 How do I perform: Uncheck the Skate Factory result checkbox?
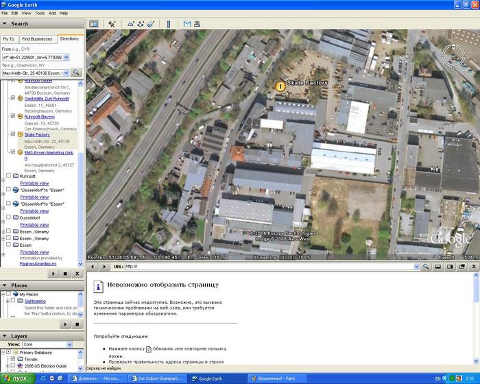13,134
